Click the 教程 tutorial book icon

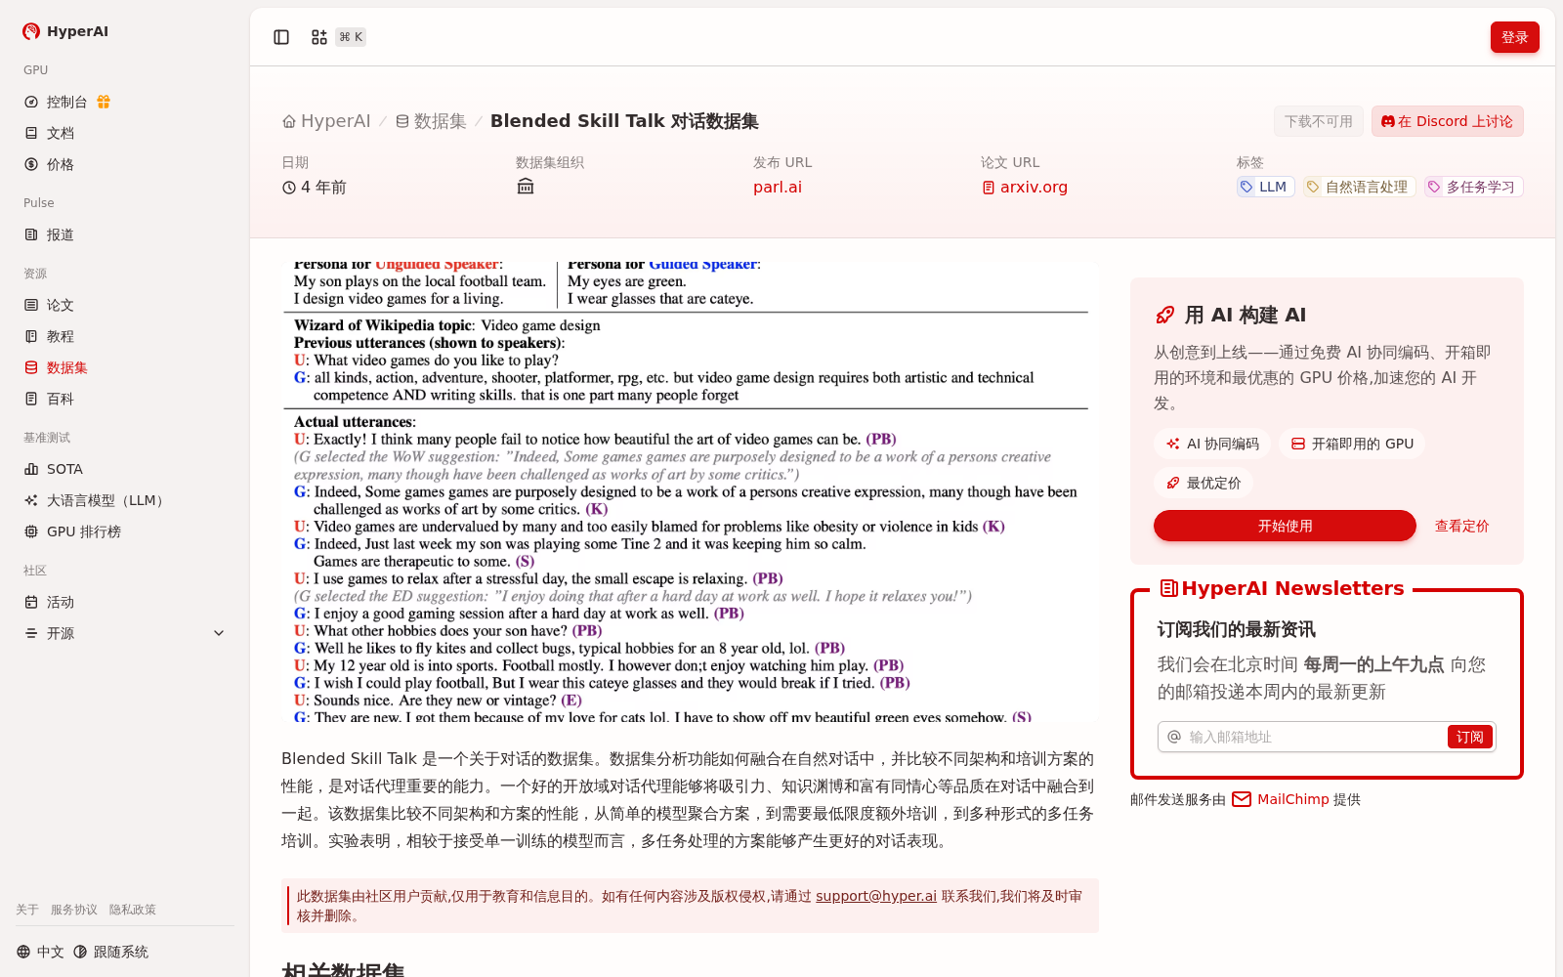point(31,336)
